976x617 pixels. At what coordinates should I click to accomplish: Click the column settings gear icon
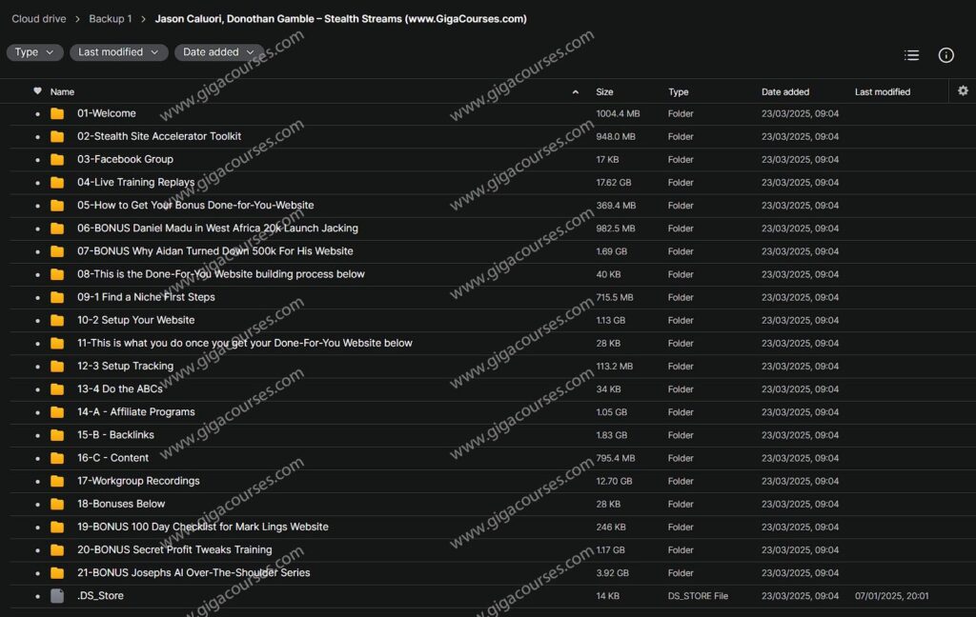coord(963,90)
